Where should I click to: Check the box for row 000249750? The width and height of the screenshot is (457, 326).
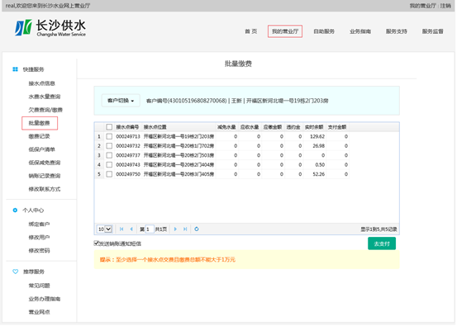coord(109,174)
